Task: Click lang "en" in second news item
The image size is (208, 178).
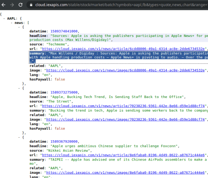Action: coord(46,124)
